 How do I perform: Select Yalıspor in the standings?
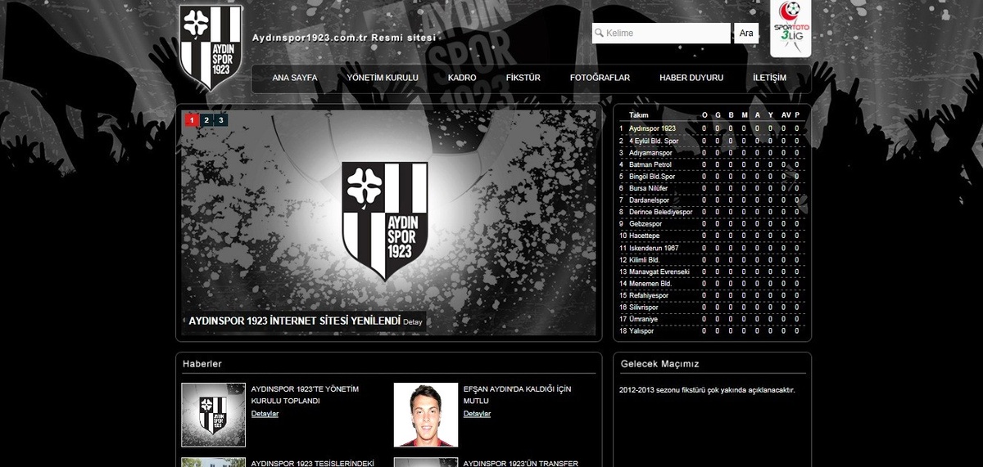[x=711, y=331]
